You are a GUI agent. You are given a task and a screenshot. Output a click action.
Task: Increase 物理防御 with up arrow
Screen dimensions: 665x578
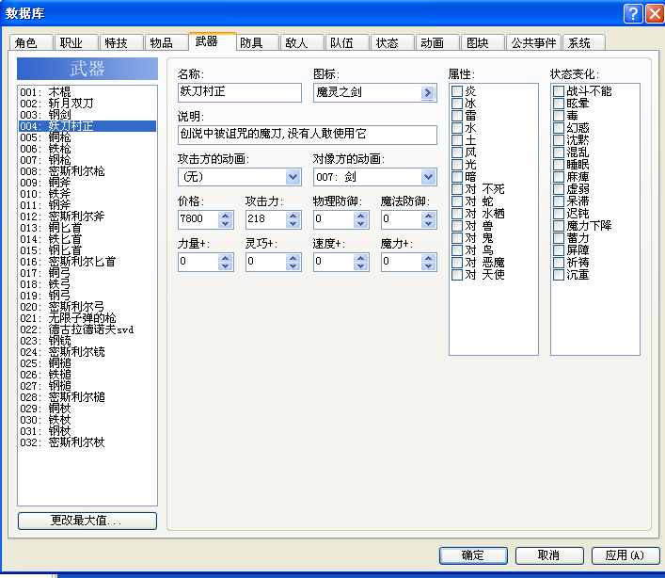(x=361, y=216)
